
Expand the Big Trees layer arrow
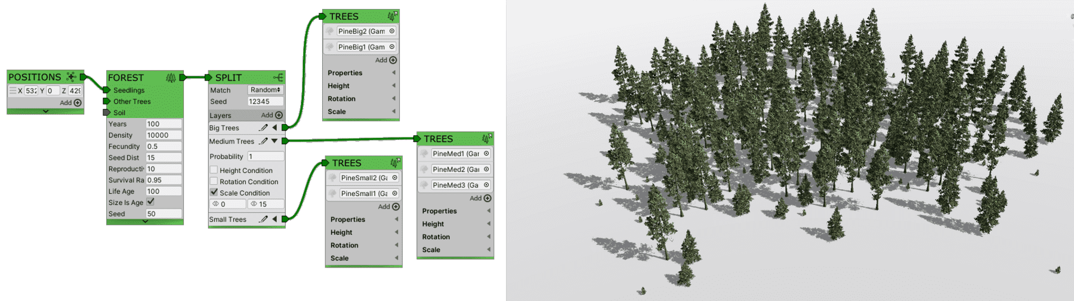[274, 128]
